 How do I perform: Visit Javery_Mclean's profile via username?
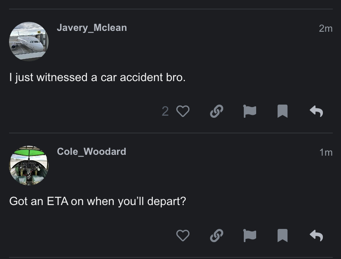[x=92, y=28]
